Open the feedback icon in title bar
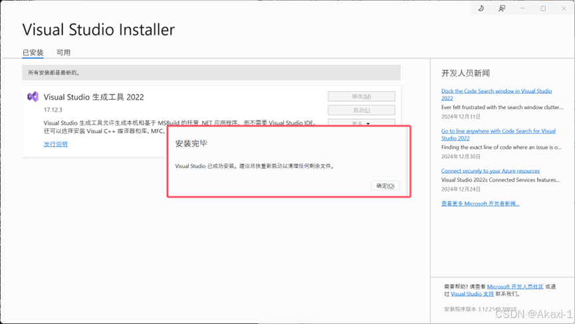This screenshot has height=324, width=575. click(x=502, y=8)
